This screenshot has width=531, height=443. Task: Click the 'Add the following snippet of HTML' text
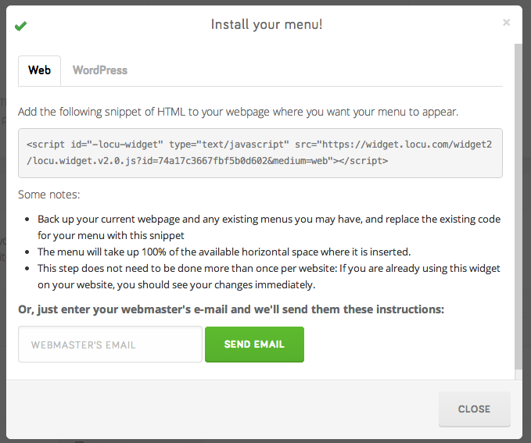tap(238, 112)
